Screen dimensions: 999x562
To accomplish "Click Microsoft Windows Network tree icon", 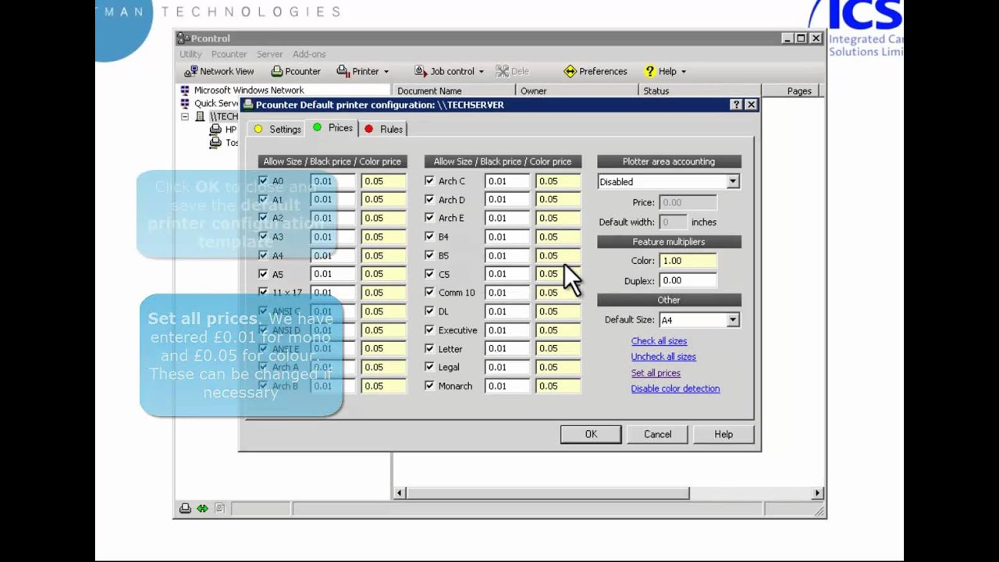I will (185, 91).
